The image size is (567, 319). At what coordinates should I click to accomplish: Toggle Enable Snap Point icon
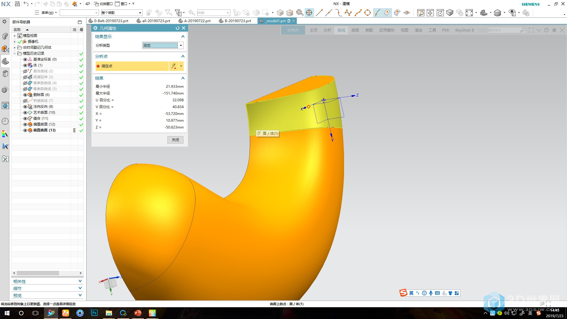[x=309, y=13]
